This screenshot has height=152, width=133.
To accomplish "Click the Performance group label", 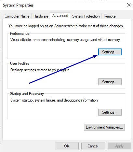I will click(x=20, y=34).
